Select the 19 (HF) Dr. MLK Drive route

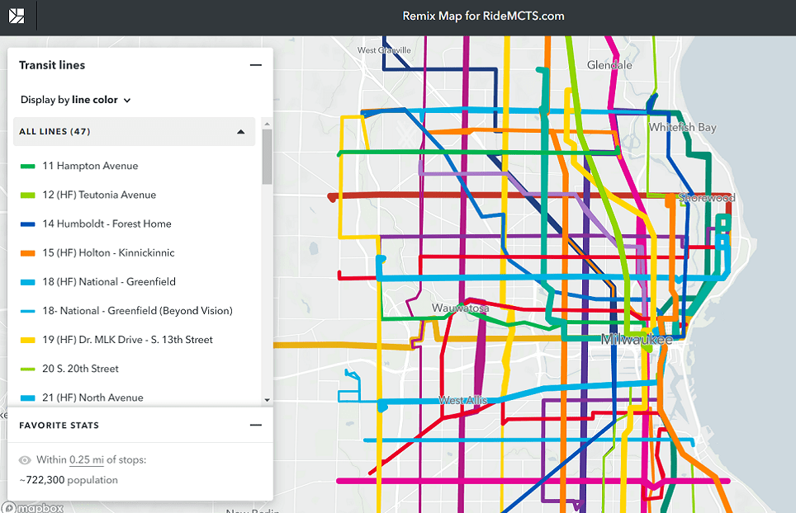pos(130,339)
